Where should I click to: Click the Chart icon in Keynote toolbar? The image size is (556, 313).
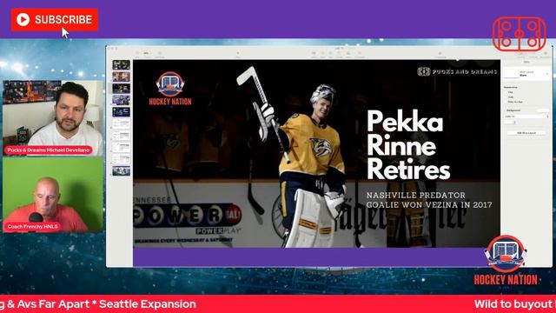(322, 54)
